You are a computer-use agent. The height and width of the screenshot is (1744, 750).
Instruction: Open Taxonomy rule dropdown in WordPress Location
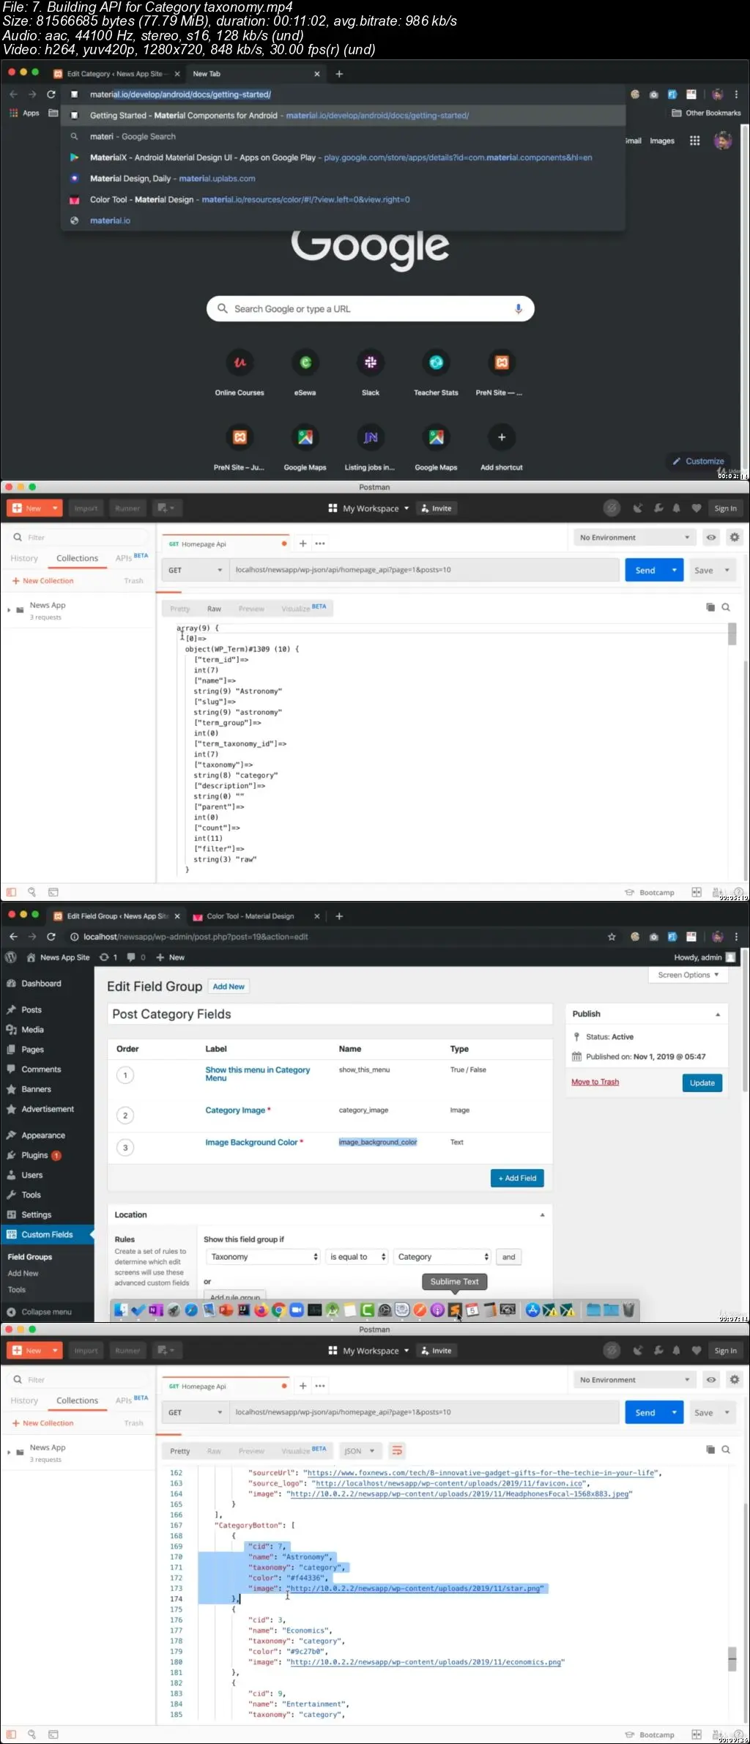tap(262, 1257)
